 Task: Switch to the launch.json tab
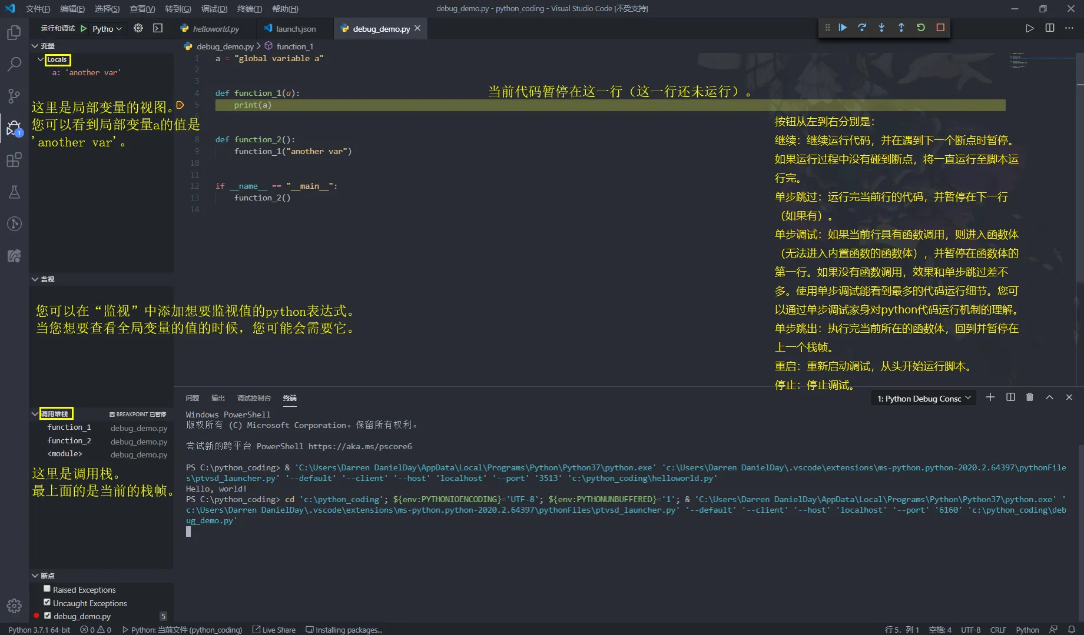click(x=296, y=29)
